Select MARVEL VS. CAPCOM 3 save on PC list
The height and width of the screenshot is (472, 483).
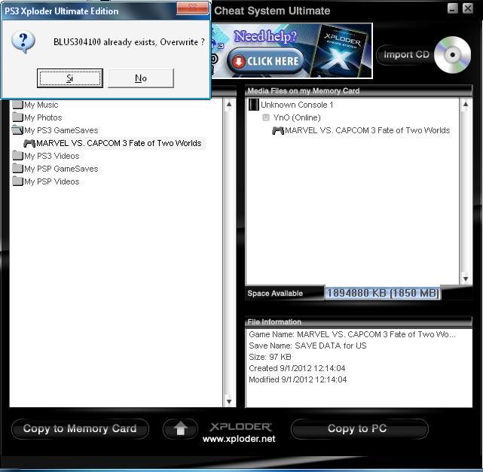point(118,143)
